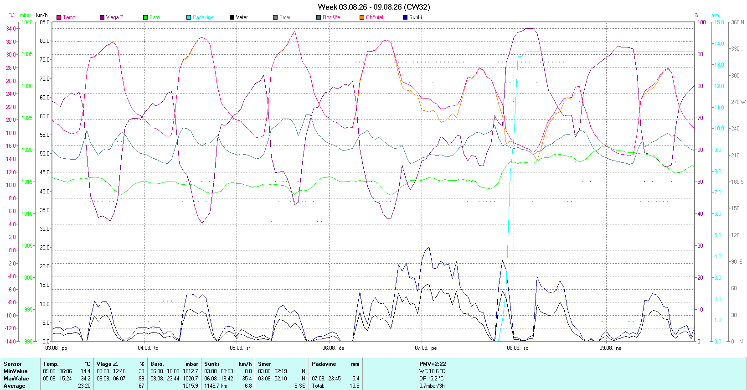Click the average wind direction 'S-SE'

300,386
